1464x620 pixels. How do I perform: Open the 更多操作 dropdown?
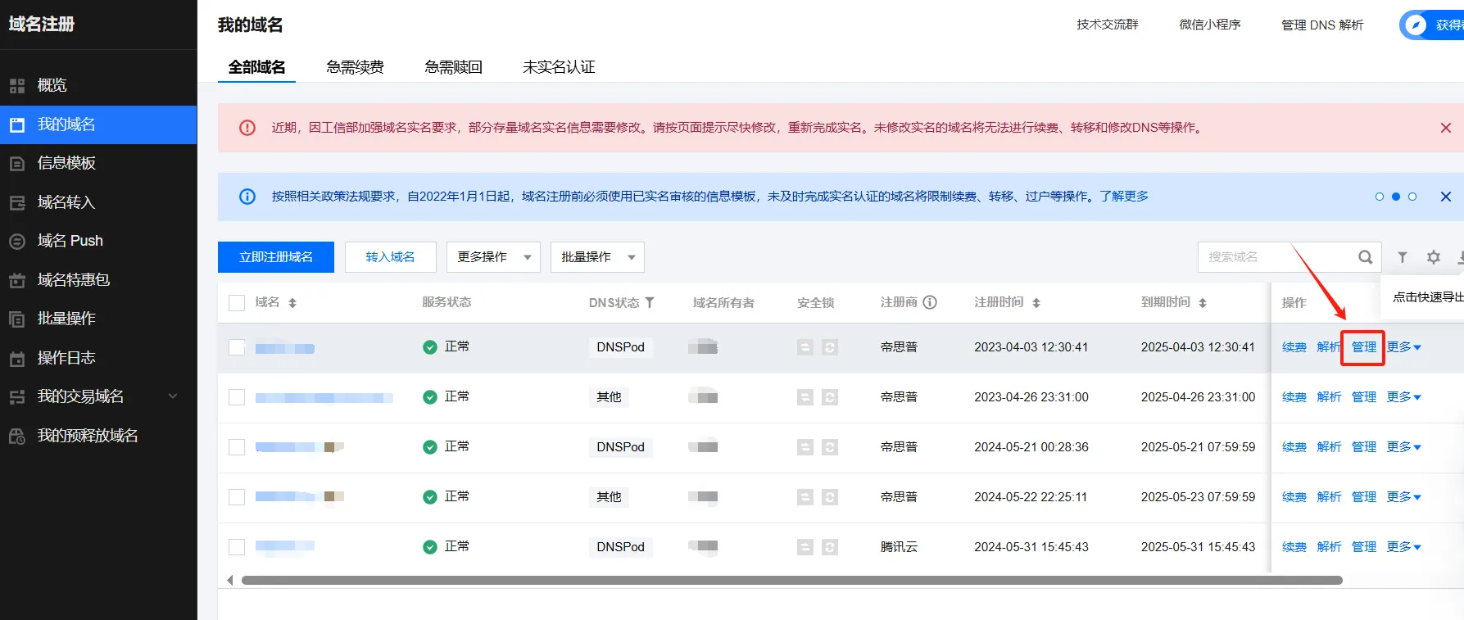[493, 257]
